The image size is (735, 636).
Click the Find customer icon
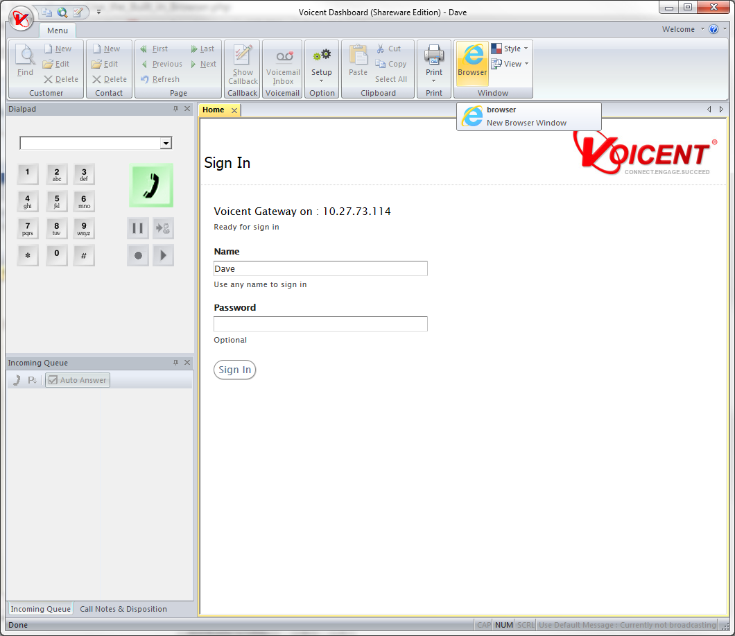point(25,62)
